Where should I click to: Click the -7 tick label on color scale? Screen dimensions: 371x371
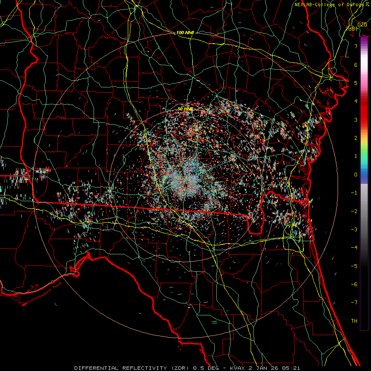coord(354,303)
